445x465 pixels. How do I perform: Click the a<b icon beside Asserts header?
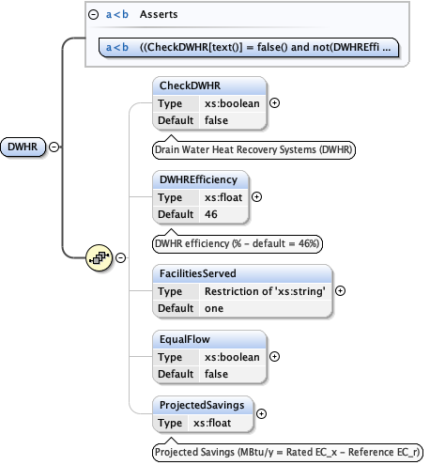[x=117, y=14]
